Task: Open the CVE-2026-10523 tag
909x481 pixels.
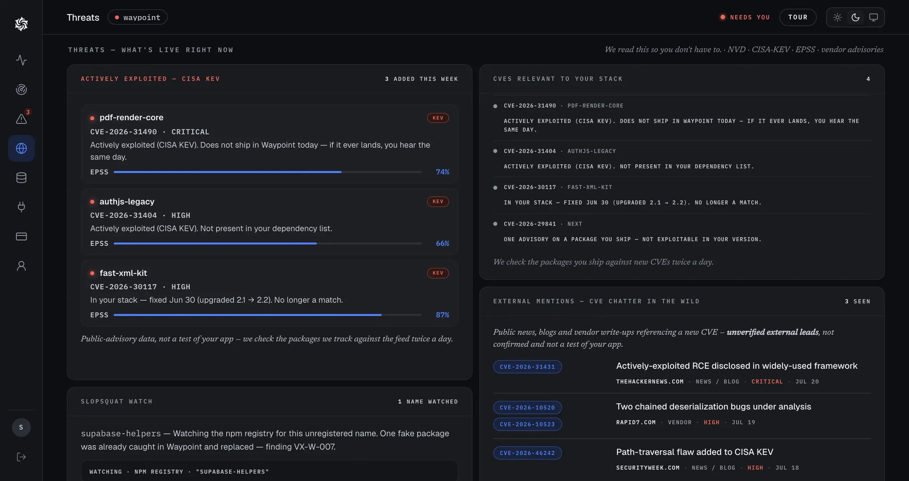Action: pos(527,424)
